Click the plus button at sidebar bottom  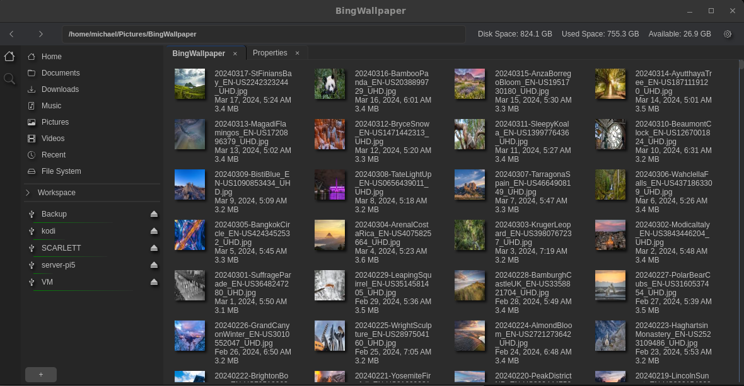(x=41, y=375)
